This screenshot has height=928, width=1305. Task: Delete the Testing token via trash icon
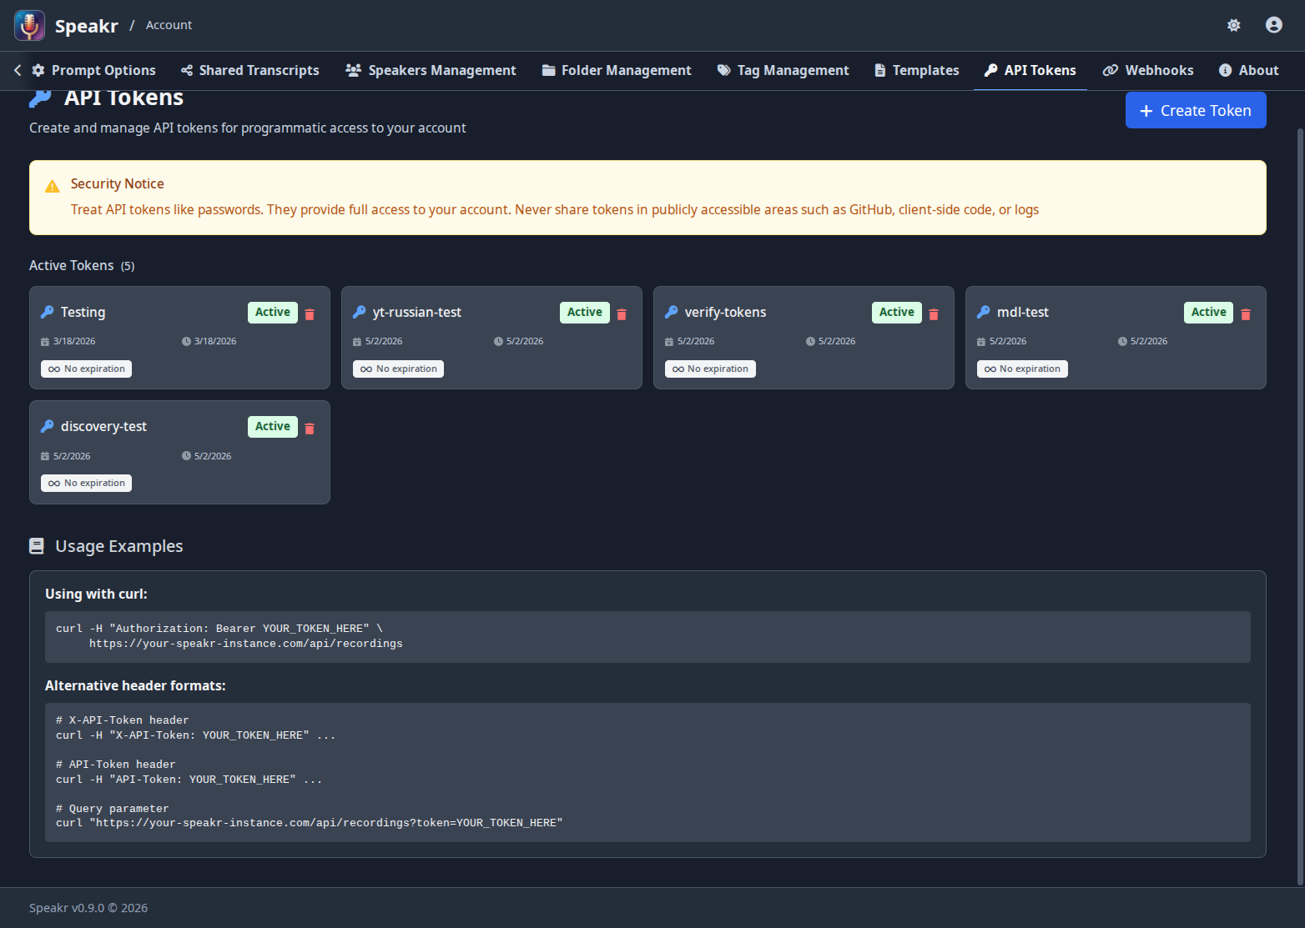coord(310,314)
